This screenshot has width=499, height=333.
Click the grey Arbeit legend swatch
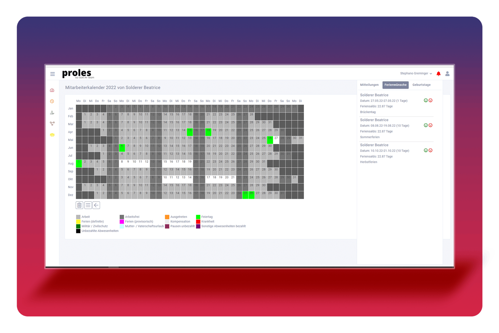click(78, 217)
